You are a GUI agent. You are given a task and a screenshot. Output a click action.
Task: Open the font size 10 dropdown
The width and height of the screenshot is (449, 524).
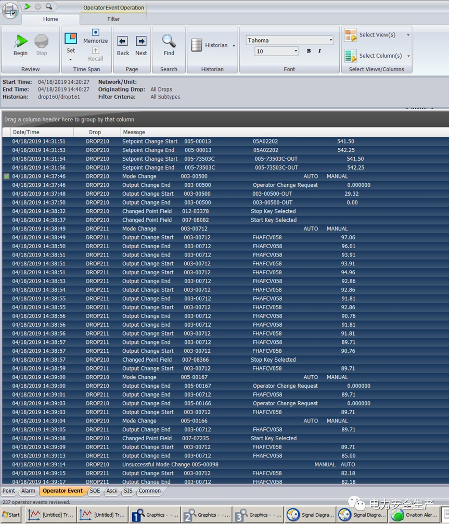tap(296, 51)
